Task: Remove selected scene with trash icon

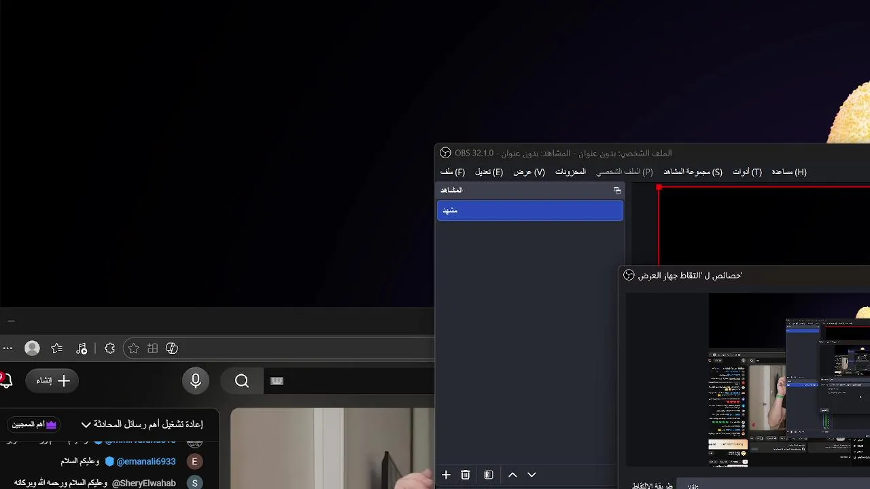Action: (466, 475)
